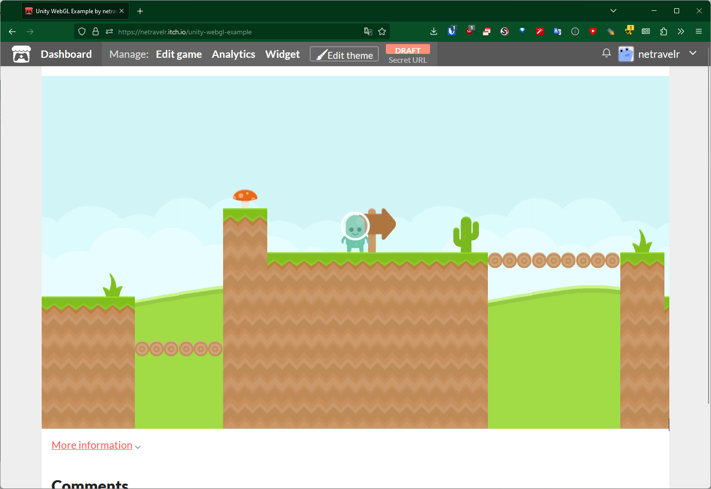Click the red magic wand extension icon
Viewport: 711px width, 489px height.
(540, 31)
